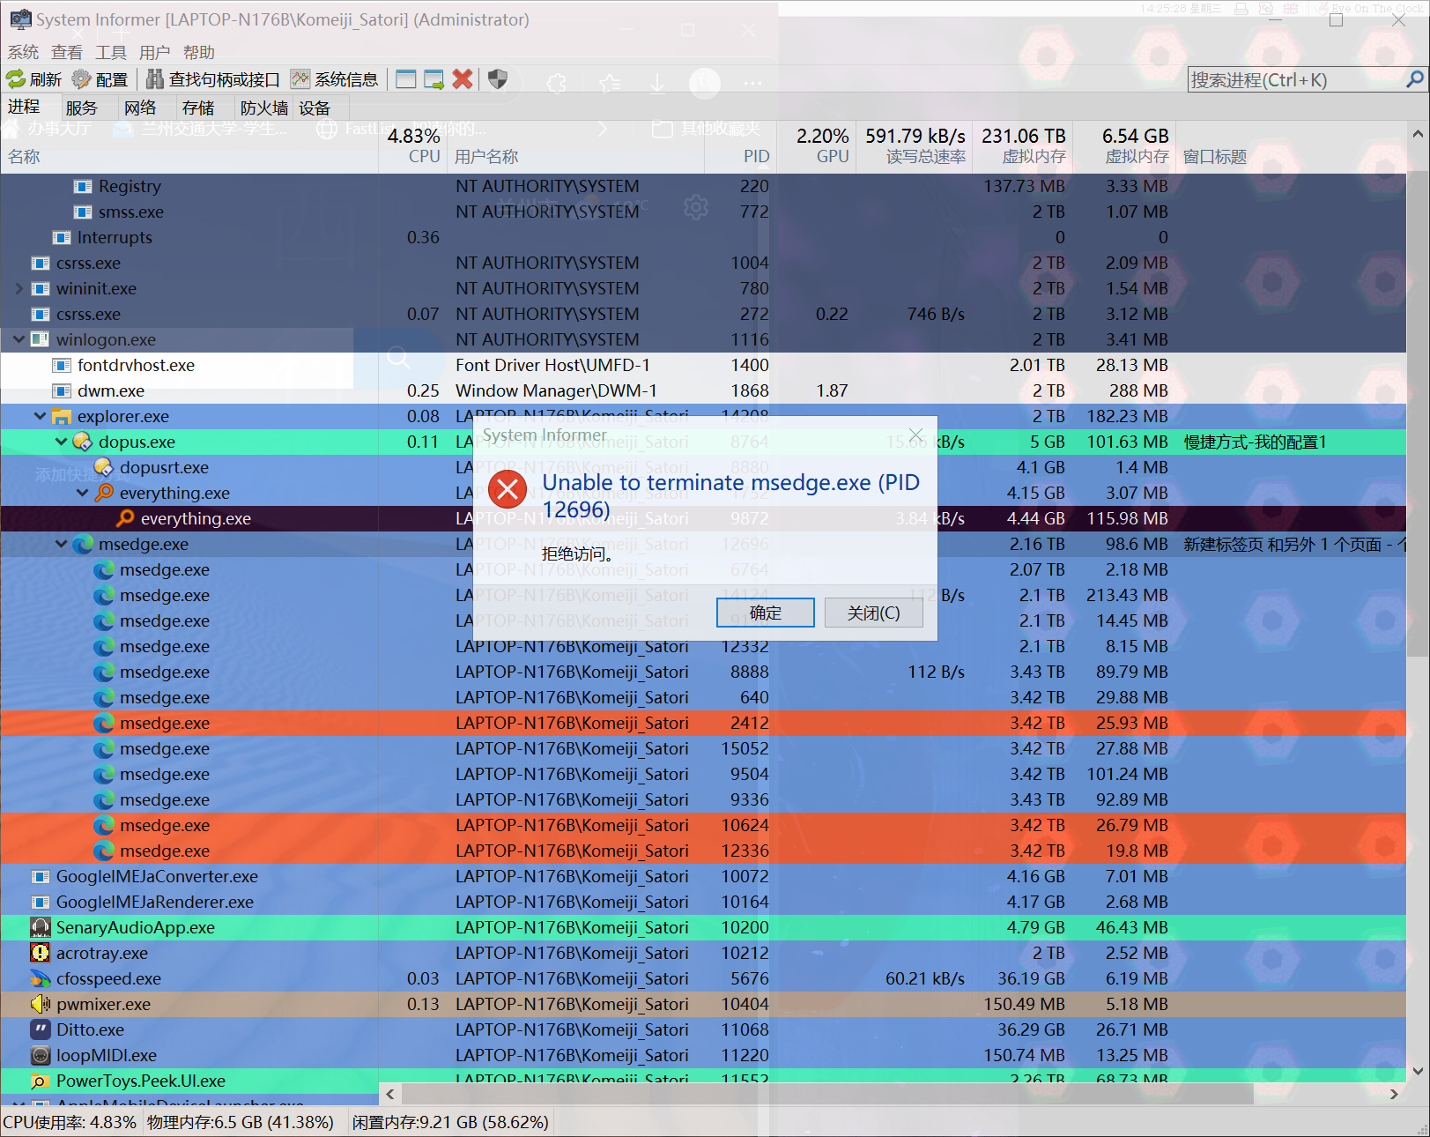Click the red X terminate window icon
Screen dimensions: 1430x1137
point(463,79)
